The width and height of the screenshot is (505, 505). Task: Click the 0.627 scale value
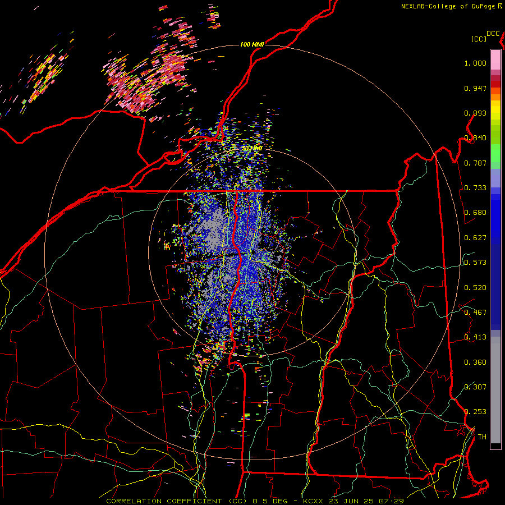coord(475,238)
